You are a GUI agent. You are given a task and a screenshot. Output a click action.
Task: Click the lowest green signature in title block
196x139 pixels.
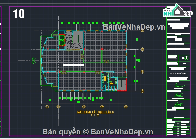click(178, 104)
